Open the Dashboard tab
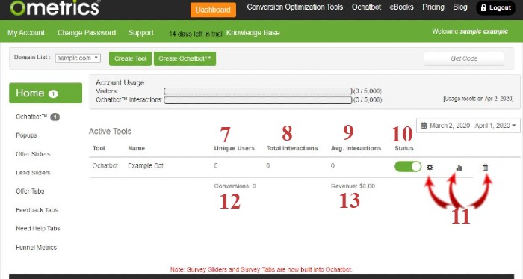523x279 pixels. pyautogui.click(x=213, y=10)
